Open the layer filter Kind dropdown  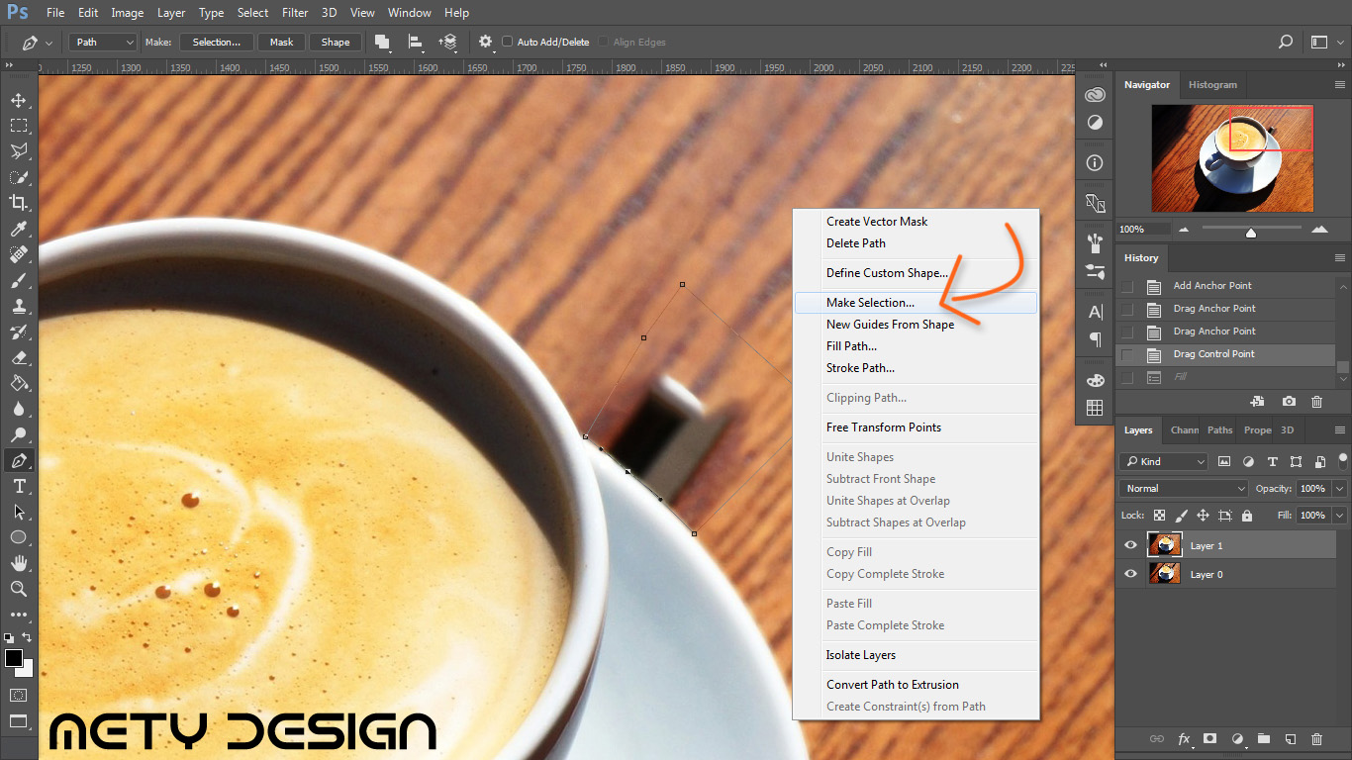pos(1164,461)
